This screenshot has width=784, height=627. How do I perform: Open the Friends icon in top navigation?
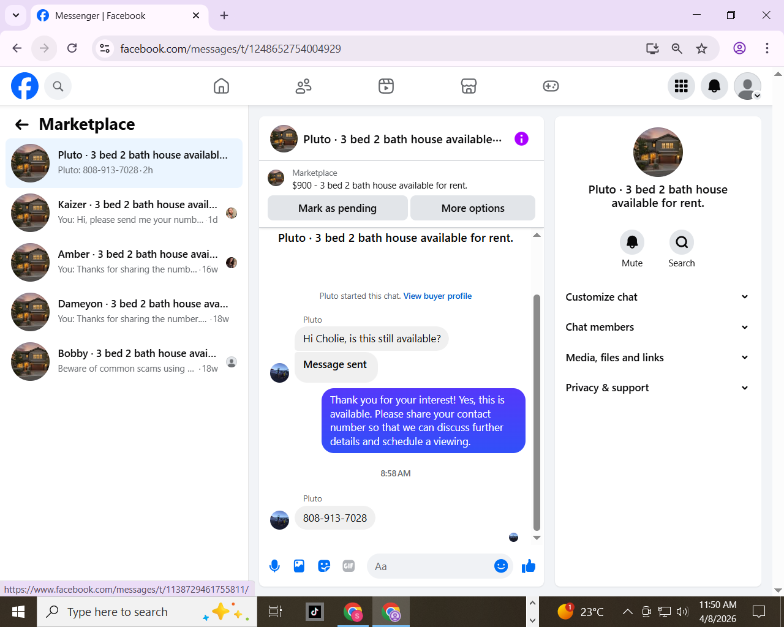tap(303, 86)
